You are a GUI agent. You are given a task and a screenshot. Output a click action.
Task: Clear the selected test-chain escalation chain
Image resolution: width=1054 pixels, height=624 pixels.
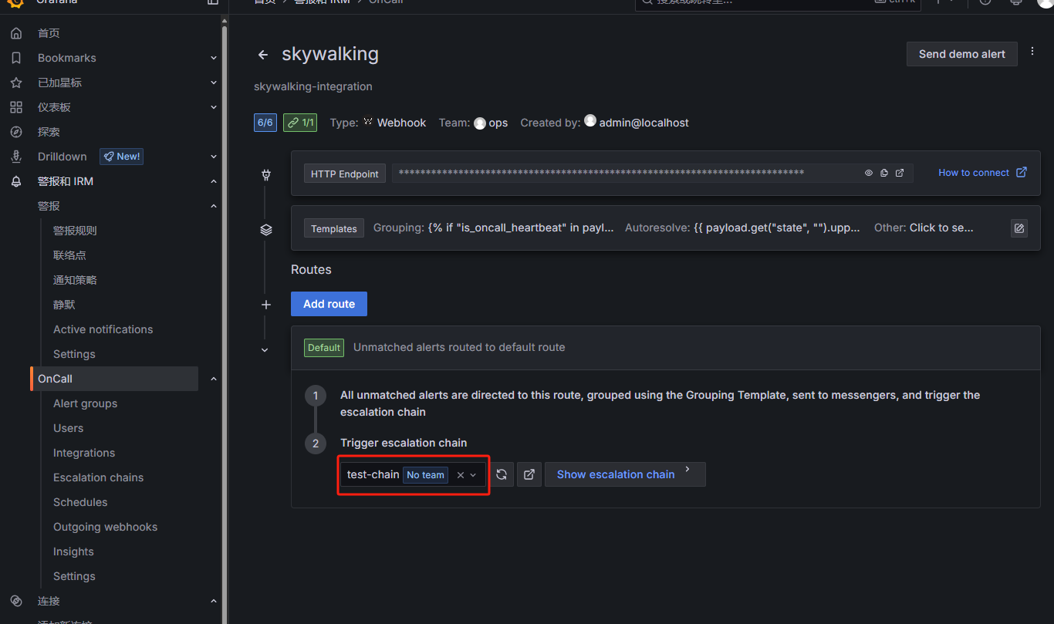[x=461, y=475]
